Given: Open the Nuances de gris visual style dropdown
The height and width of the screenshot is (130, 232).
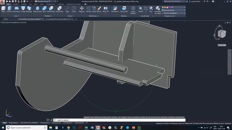Looking at the screenshot, I should (174, 10).
